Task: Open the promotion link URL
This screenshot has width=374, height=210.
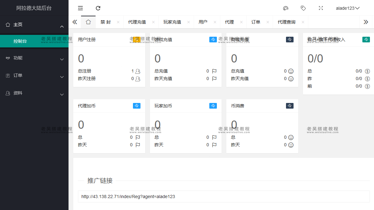Action: click(128, 197)
